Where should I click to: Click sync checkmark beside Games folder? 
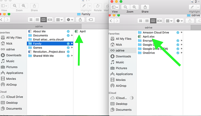pyautogui.click(x=68, y=48)
